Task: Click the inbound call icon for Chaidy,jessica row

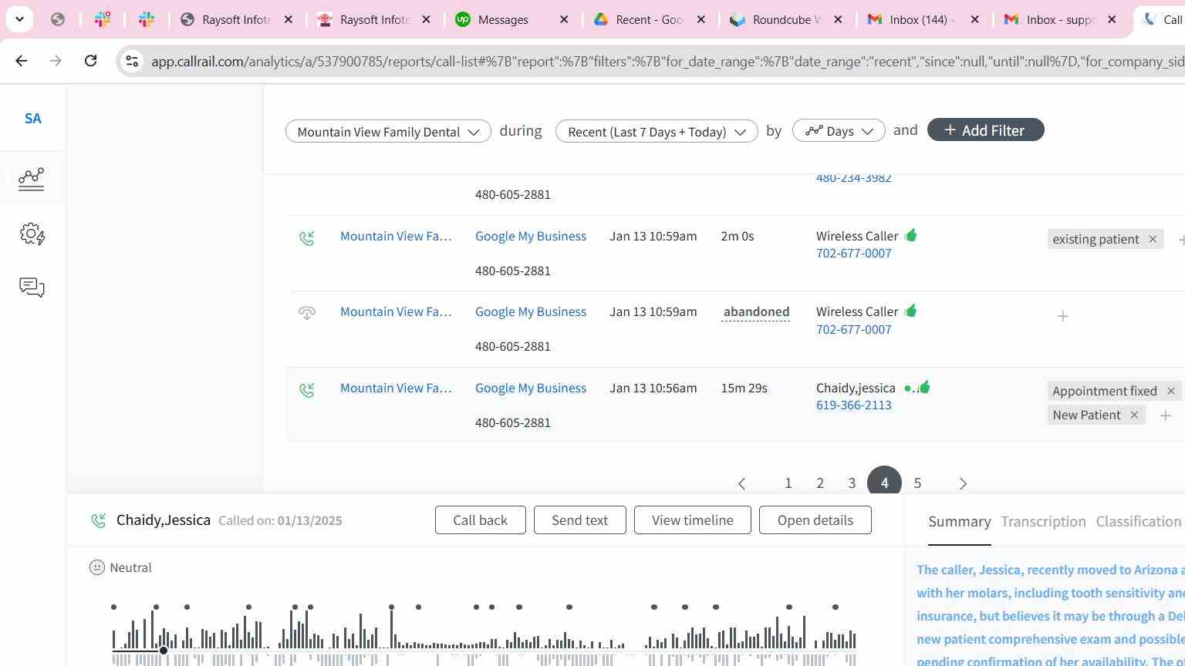Action: tap(307, 390)
